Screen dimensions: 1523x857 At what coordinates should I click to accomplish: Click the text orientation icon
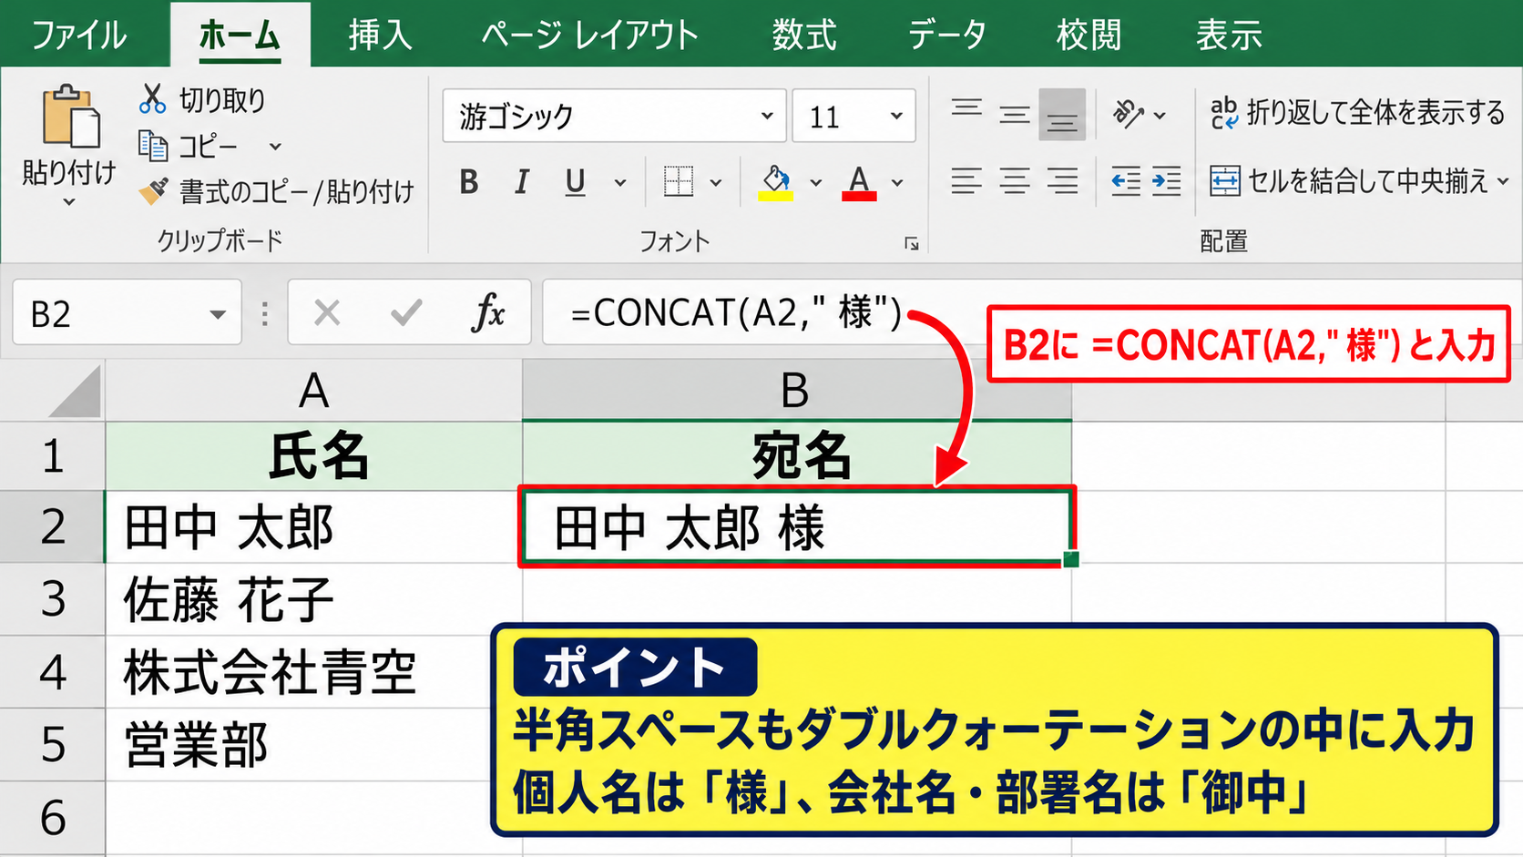tap(1128, 115)
